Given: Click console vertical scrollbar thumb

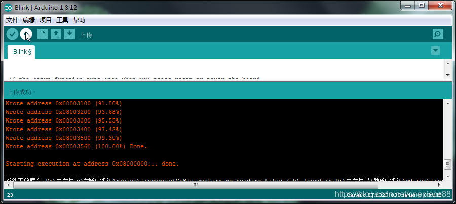Looking at the screenshot, I should tap(448, 165).
